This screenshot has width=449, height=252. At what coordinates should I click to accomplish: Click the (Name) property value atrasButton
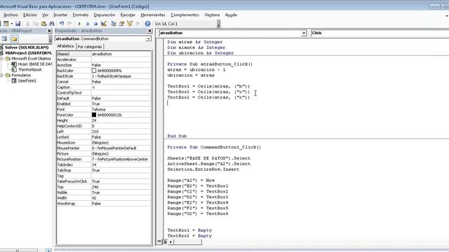(x=121, y=54)
